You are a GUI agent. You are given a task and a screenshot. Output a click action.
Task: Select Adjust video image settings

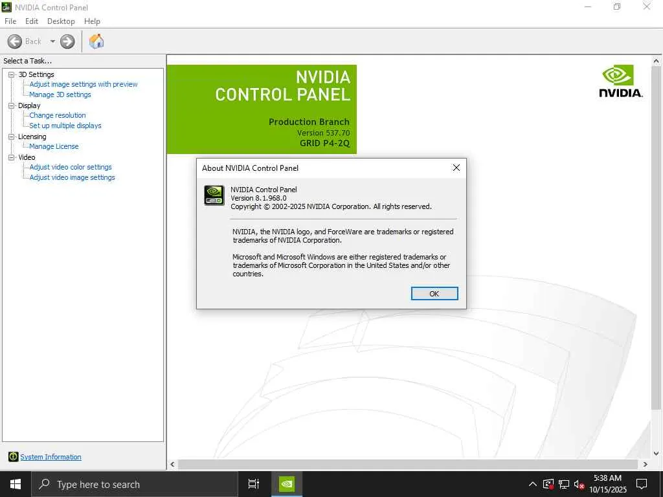(x=73, y=177)
